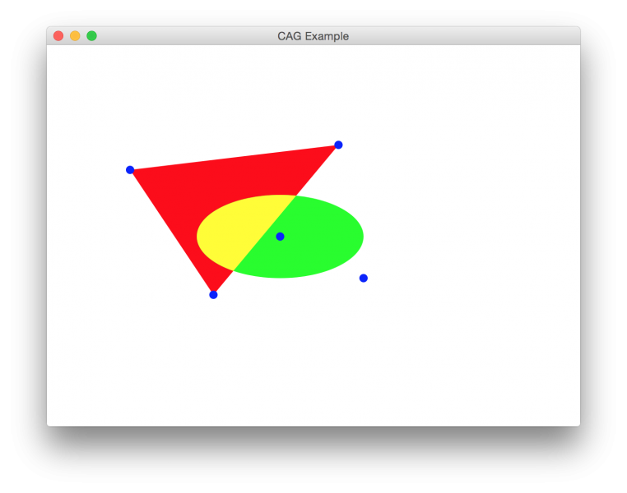This screenshot has width=627, height=493.
Task: Click the blue center handle of the ellipse
Action: [x=281, y=237]
